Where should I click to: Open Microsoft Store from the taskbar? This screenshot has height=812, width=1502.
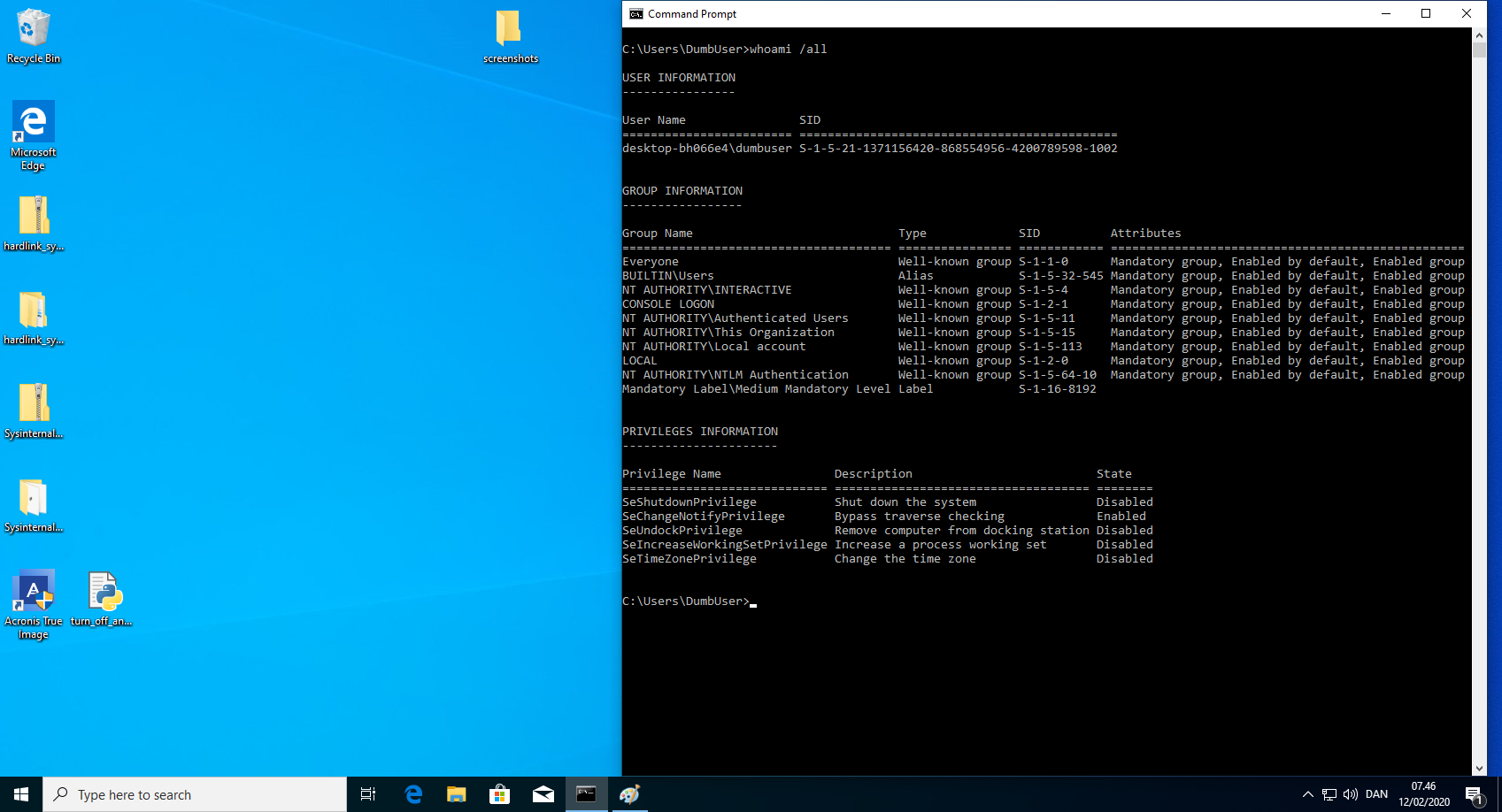pos(499,794)
